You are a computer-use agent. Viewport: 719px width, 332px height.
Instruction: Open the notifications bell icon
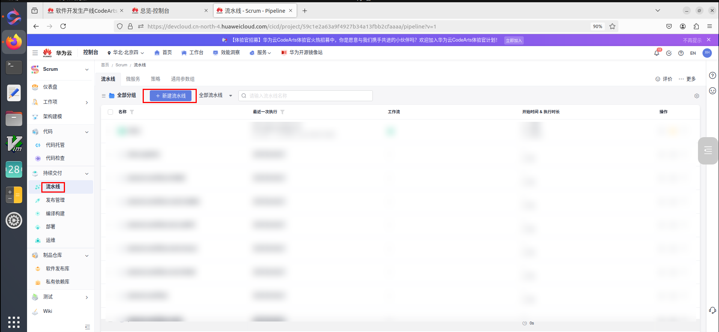pos(657,53)
